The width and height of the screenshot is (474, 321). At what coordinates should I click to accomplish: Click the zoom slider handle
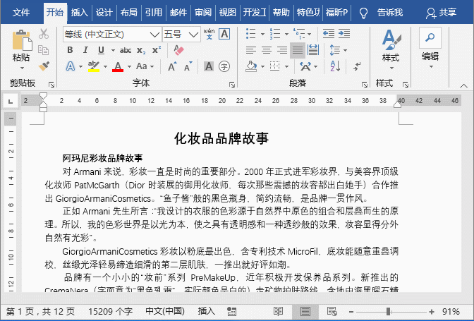click(x=388, y=311)
